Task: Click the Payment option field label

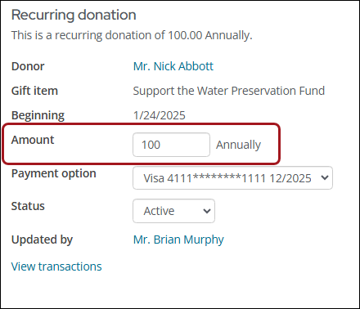Action: 54,173
